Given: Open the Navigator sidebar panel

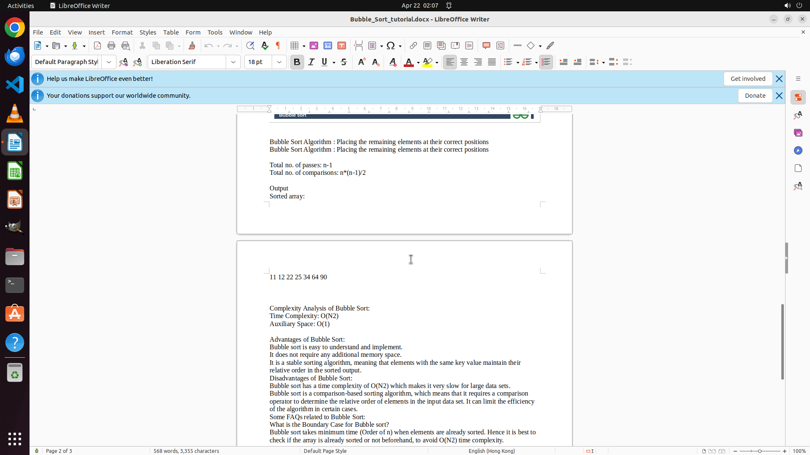Looking at the screenshot, I should point(798,150).
